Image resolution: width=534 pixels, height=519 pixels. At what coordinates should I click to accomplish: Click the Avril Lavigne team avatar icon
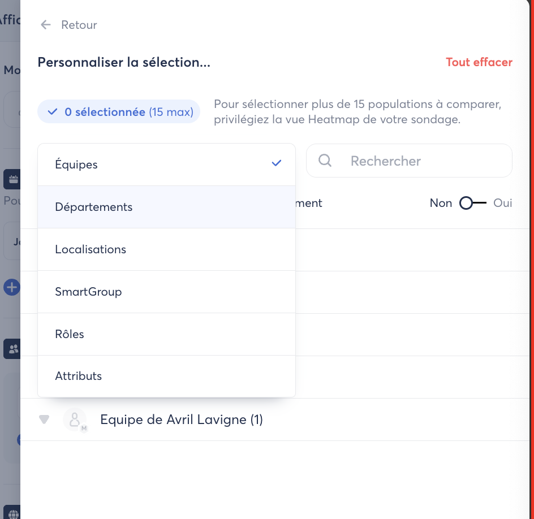coord(74,419)
